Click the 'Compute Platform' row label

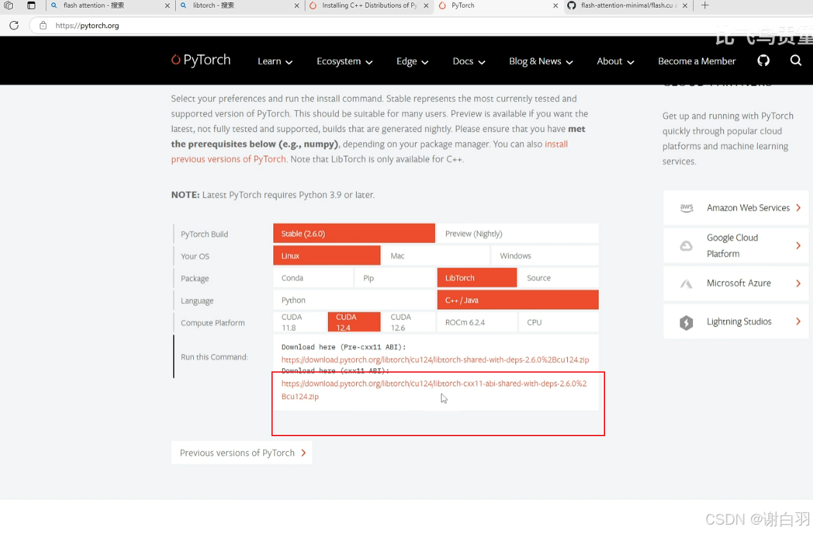(212, 323)
